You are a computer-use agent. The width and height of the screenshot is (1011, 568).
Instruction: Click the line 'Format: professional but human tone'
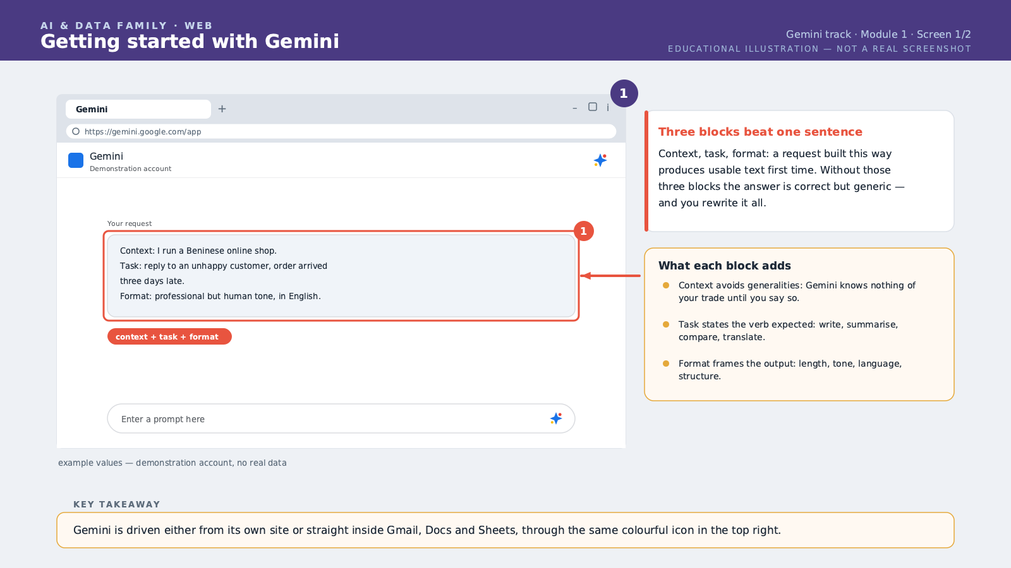point(221,296)
